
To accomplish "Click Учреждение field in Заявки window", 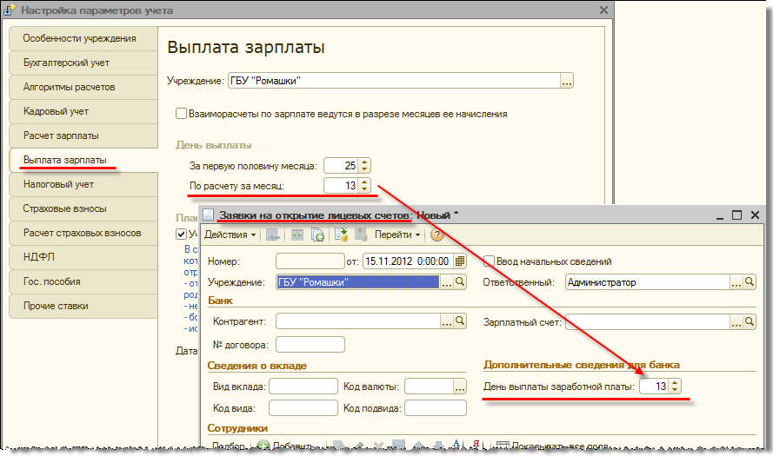I will click(358, 282).
